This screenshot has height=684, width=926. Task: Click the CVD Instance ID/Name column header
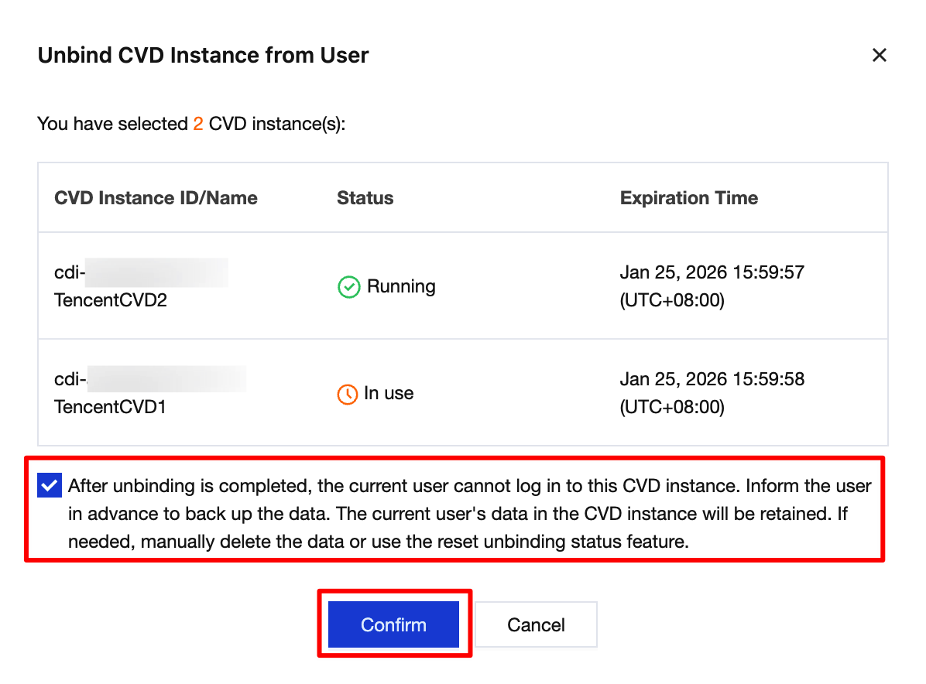[156, 197]
